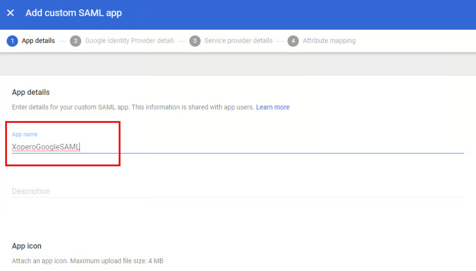Click the small App name floating label

point(25,135)
